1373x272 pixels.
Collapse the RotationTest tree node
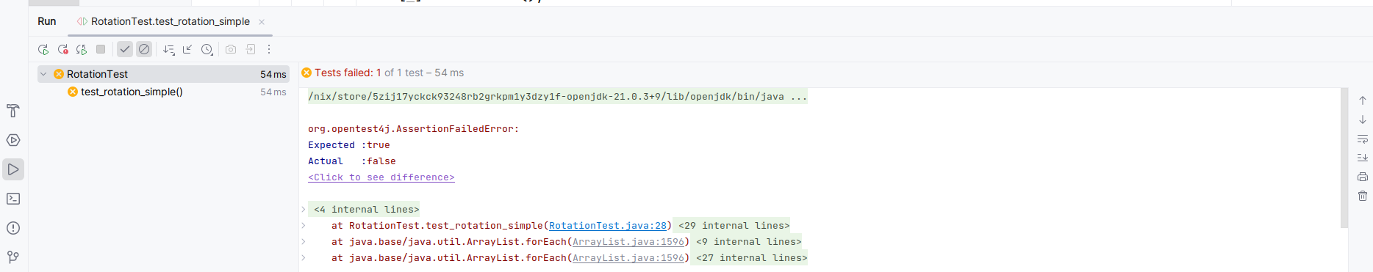point(43,74)
